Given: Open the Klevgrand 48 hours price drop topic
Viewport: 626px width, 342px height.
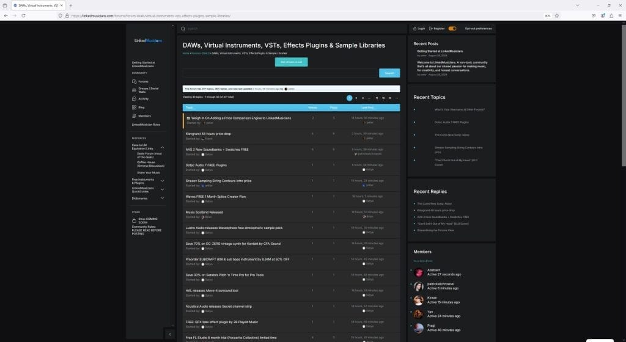Looking at the screenshot, I should pyautogui.click(x=208, y=133).
